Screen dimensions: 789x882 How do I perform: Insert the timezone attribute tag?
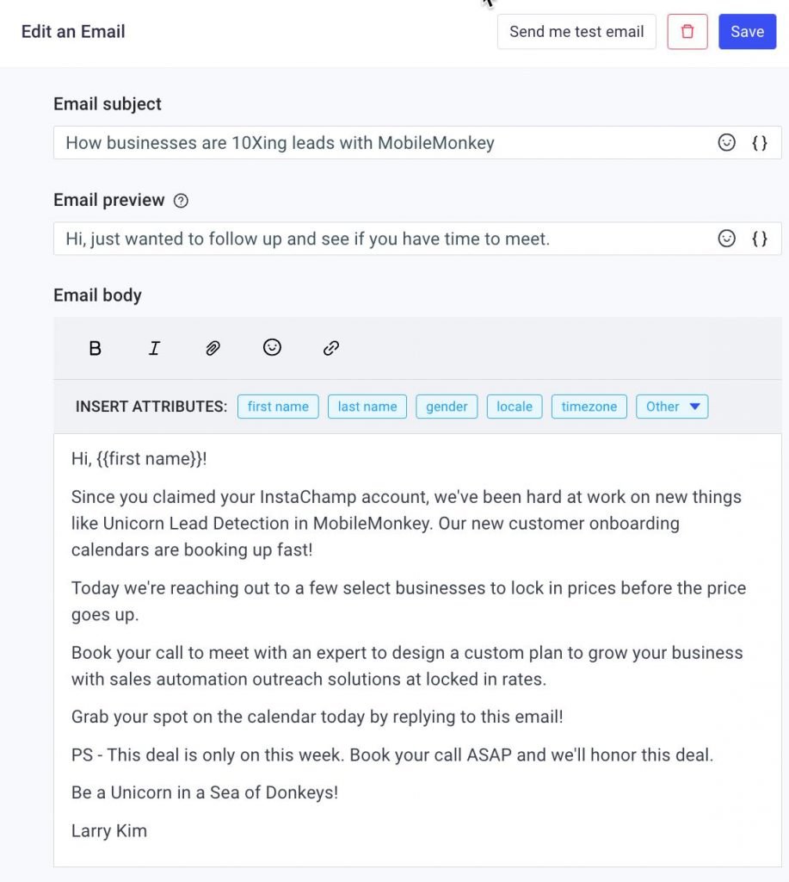coord(589,407)
